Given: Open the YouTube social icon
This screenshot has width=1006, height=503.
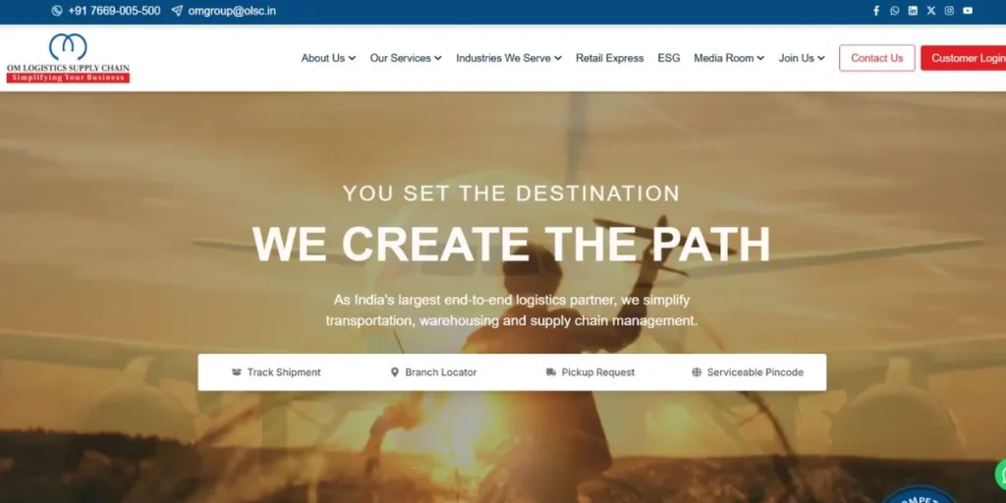Looking at the screenshot, I should click(968, 11).
